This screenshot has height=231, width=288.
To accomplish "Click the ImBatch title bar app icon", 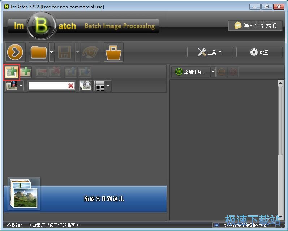I will pos(7,7).
